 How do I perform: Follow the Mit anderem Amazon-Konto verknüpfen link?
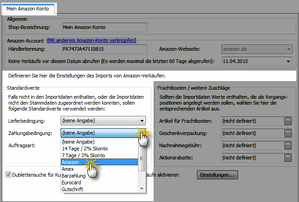(x=92, y=40)
